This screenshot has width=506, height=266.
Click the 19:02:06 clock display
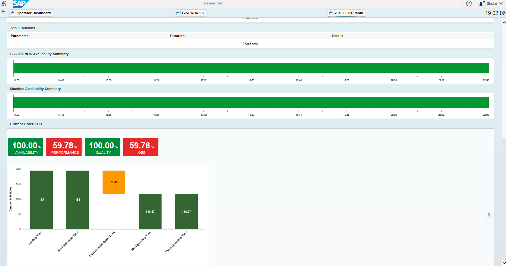click(x=495, y=13)
